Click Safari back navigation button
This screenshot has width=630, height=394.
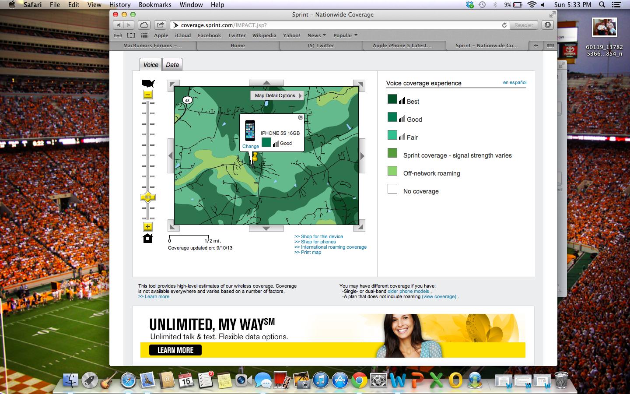(119, 25)
